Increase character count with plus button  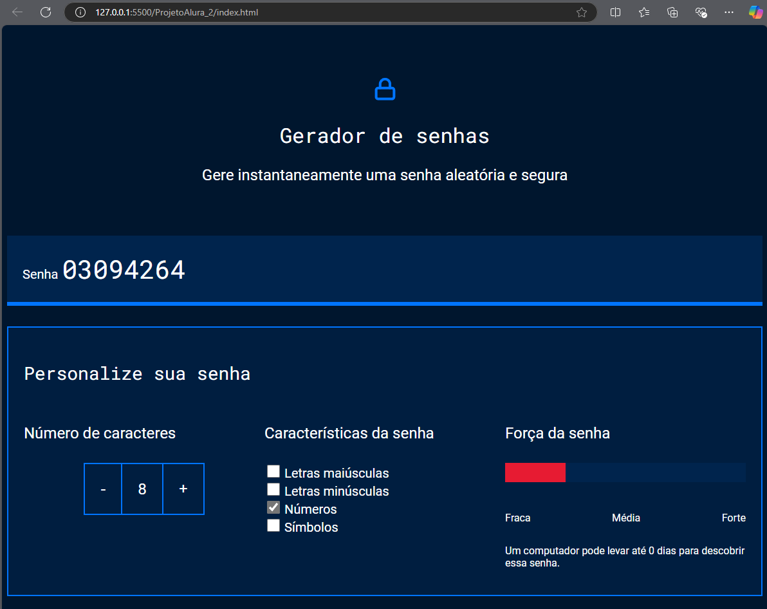183,489
